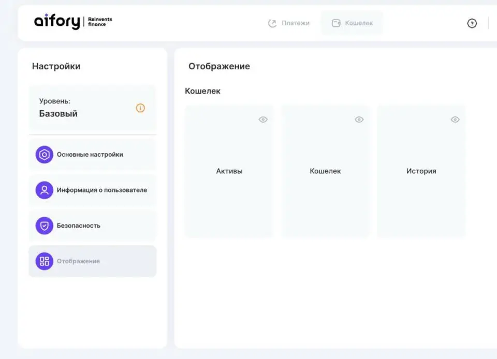Screen dimensions: 497x359
Task: Open the Платежи tab
Action: [x=289, y=23]
